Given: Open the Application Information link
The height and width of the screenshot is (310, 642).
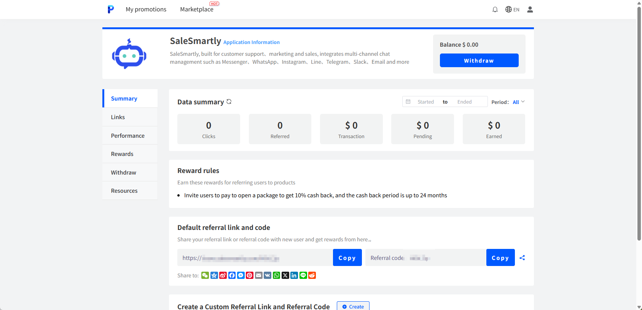Looking at the screenshot, I should coord(251,42).
